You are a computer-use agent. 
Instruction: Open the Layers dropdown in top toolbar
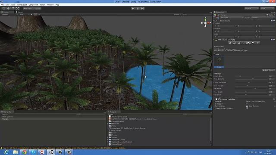[x=251, y=9]
